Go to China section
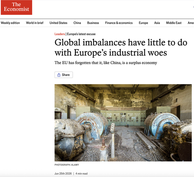Image resolution: width=194 pixels, height=177 pixels. point(77,23)
